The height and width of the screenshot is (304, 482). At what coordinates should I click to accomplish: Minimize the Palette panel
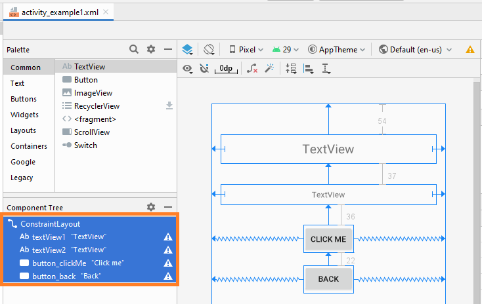coord(168,49)
